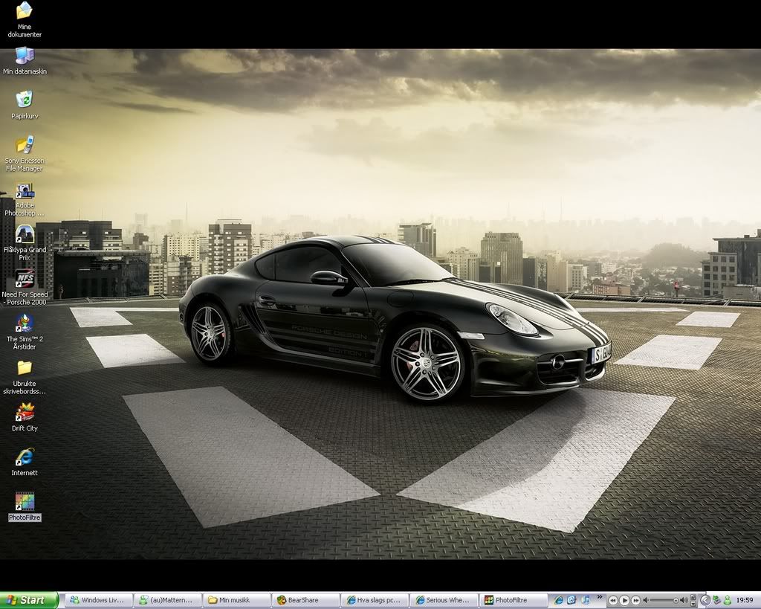Adjust the media player volume slider
This screenshot has width=761, height=609.
[x=676, y=600]
